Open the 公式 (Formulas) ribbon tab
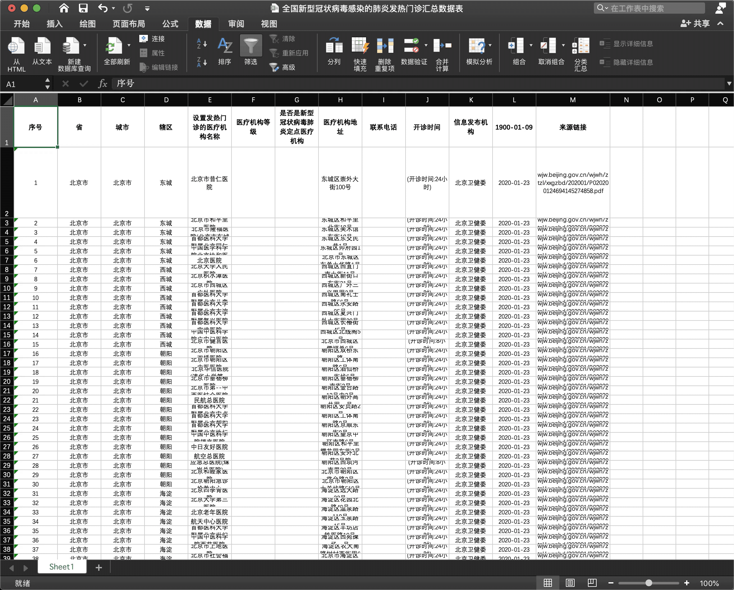734x590 pixels. click(x=170, y=24)
